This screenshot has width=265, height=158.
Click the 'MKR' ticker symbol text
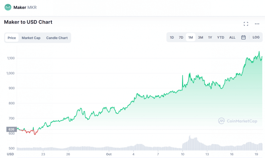(32, 7)
